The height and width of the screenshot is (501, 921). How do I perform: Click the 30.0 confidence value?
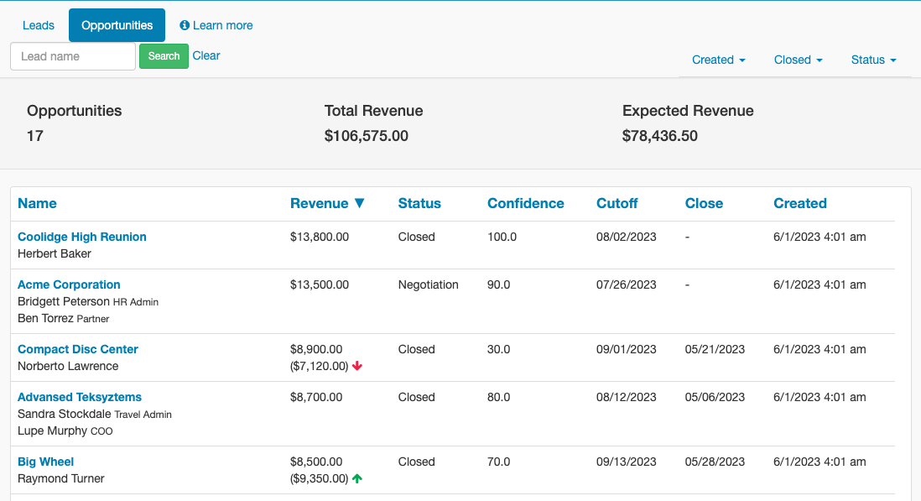coord(499,349)
